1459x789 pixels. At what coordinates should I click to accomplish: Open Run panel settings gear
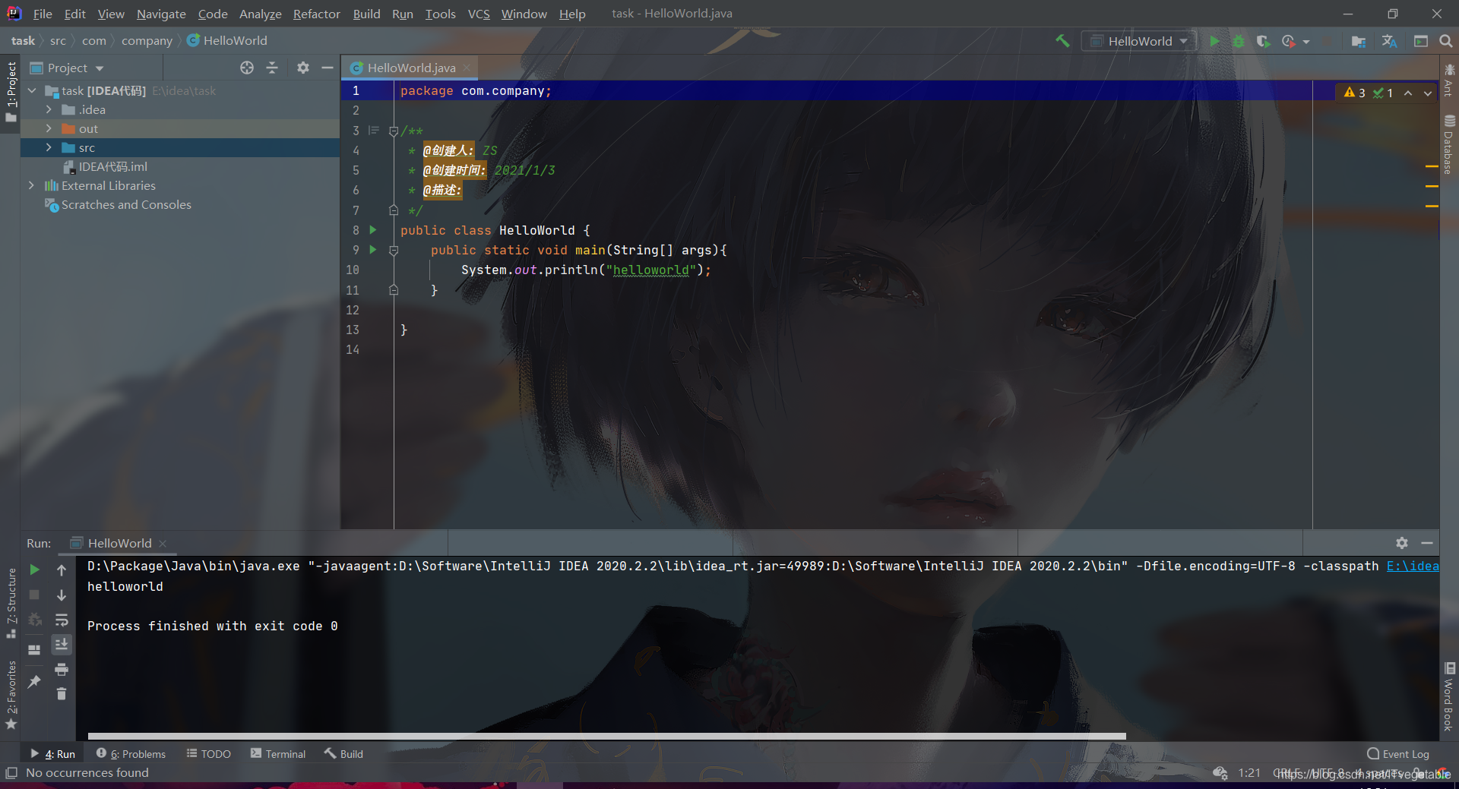pos(1402,543)
